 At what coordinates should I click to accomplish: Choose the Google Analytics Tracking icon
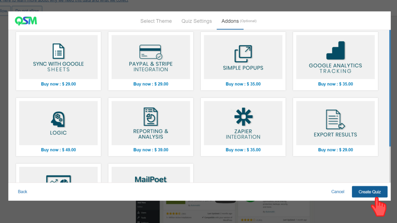(335, 50)
